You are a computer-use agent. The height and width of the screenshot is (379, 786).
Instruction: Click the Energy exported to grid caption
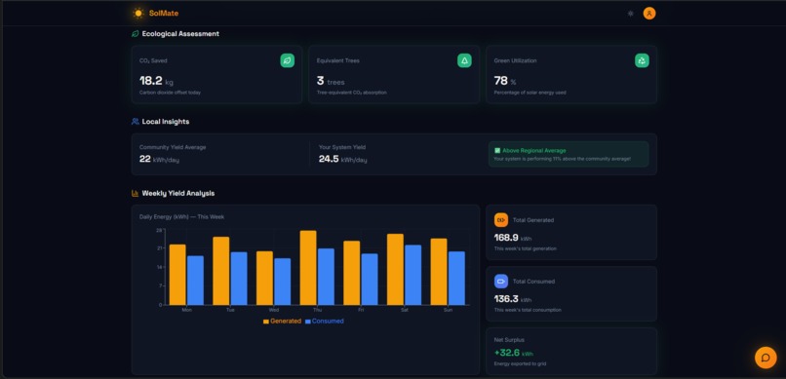click(x=520, y=364)
